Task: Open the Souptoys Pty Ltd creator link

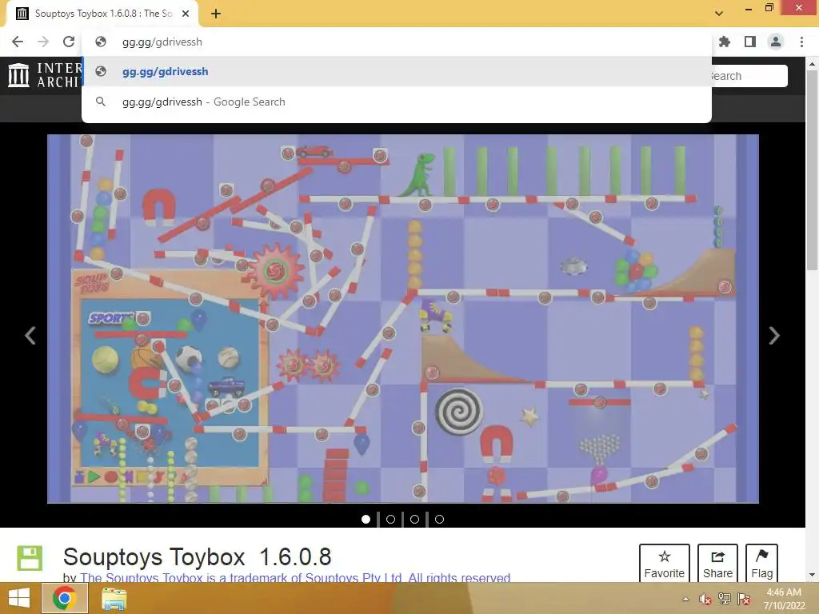Action: coord(295,577)
